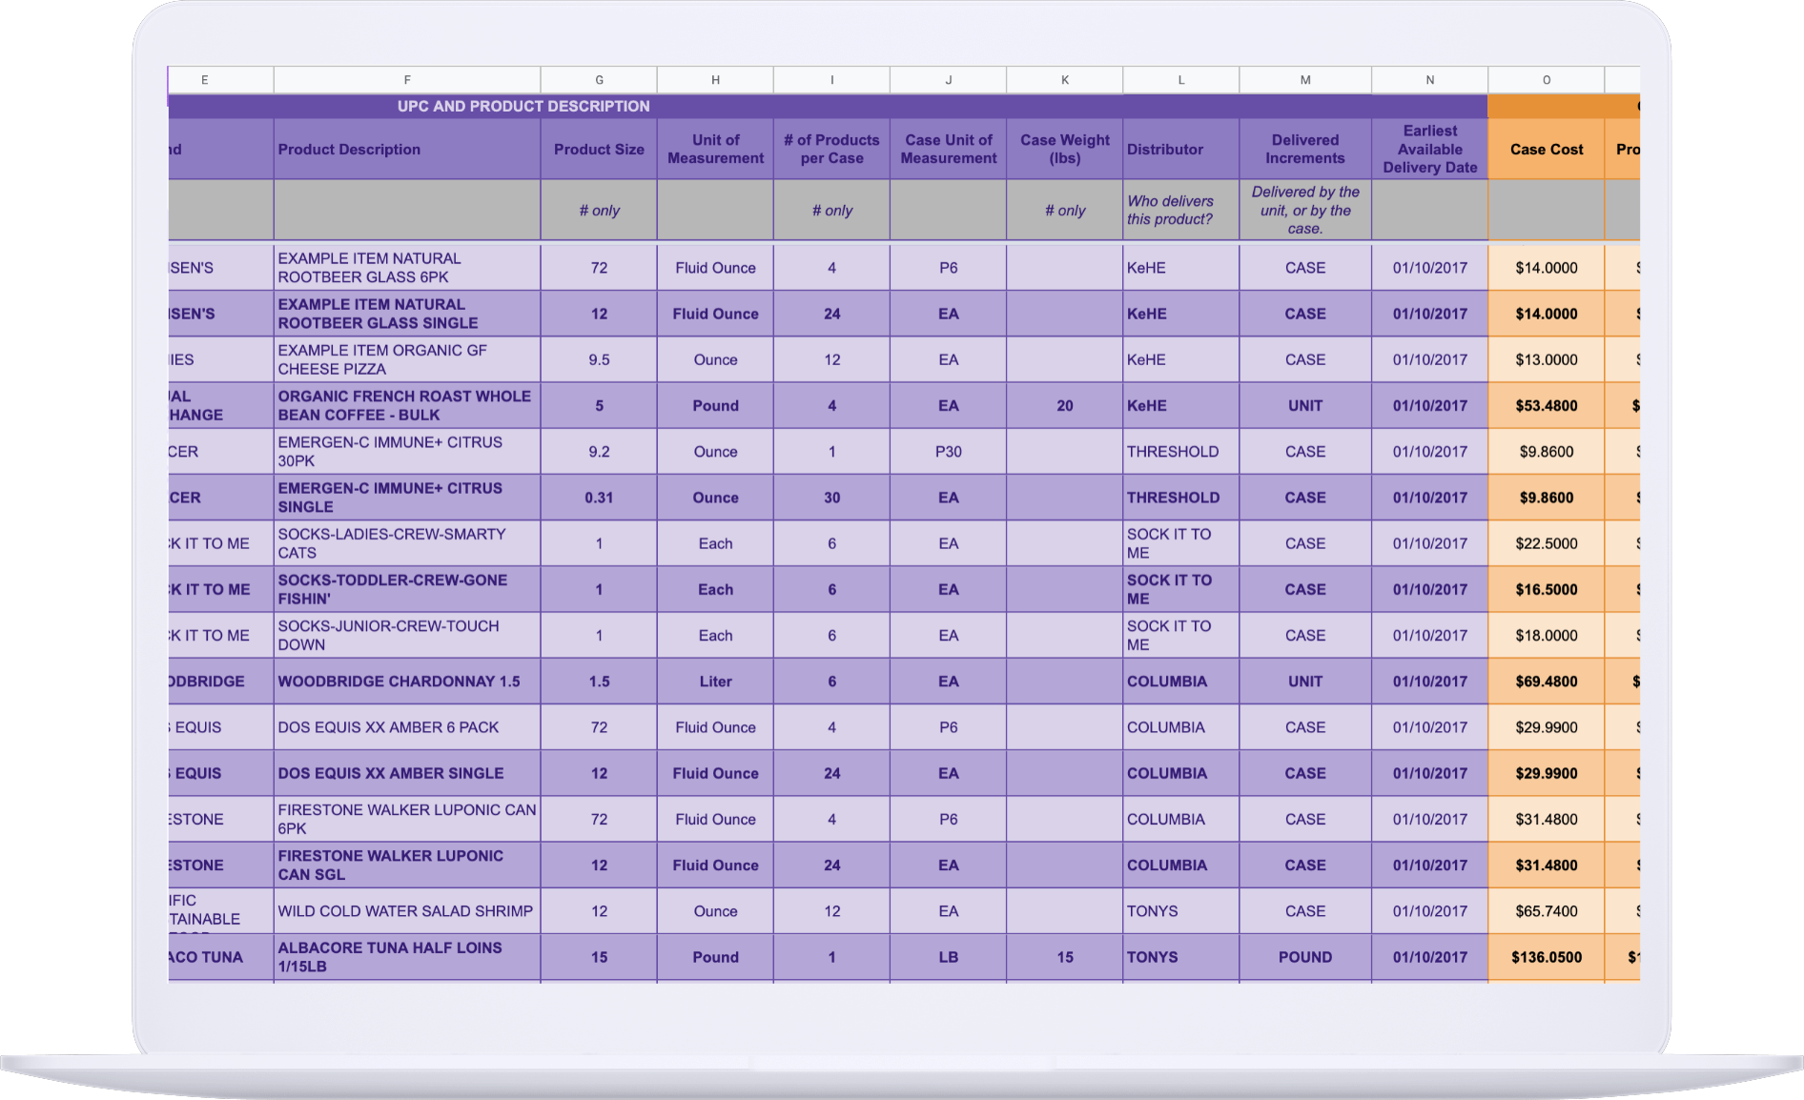This screenshot has width=1804, height=1100.
Task: Click 'KeHE' distributor in cheese pizza row
Action: [1181, 359]
